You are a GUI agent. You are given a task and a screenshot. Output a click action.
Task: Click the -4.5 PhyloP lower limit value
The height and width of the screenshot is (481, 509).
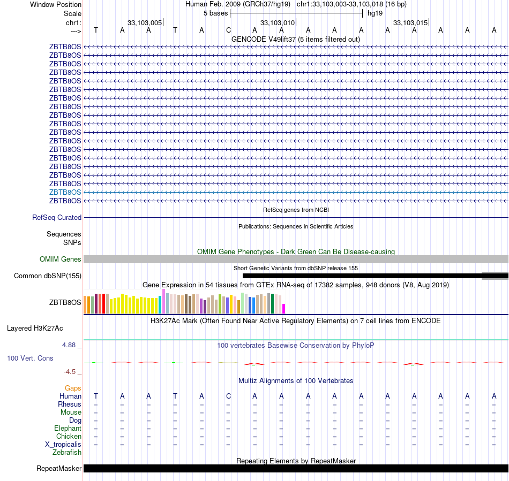[x=70, y=371]
